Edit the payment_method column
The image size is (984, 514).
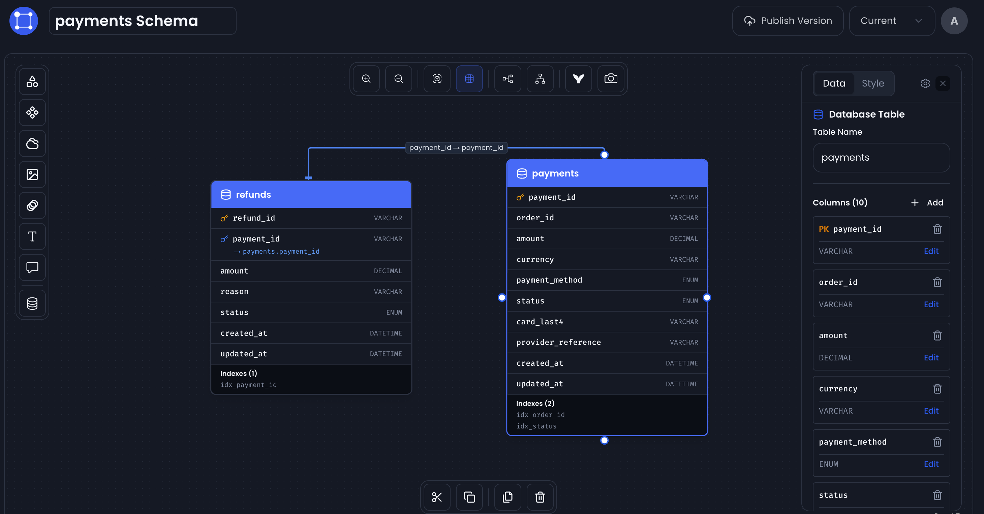pos(931,464)
